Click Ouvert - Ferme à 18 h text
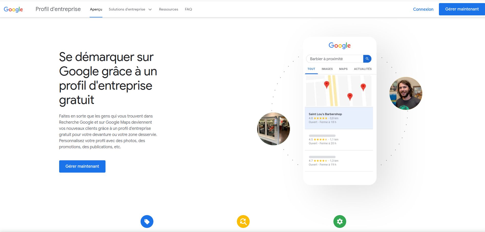Viewport: 485px width, 232px height. 322,122
